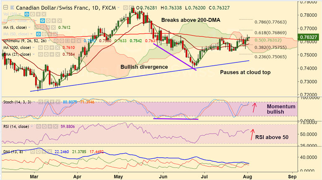
Task: View Ichimoku source code with braces icon
Action: [68, 41]
